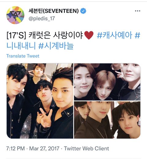147x160 pixels.
Task: Open the three-dot more options menu
Action: [x=138, y=11]
